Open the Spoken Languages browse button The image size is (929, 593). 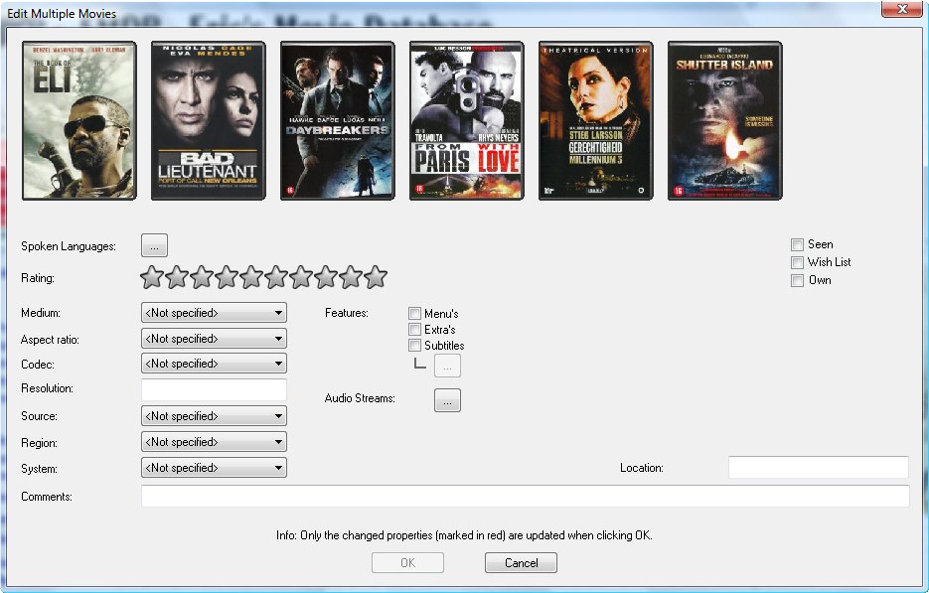(x=155, y=245)
